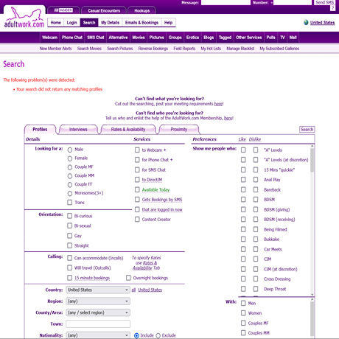339x339 pixels.
Task: Click the Town input field
Action: tap(98, 324)
